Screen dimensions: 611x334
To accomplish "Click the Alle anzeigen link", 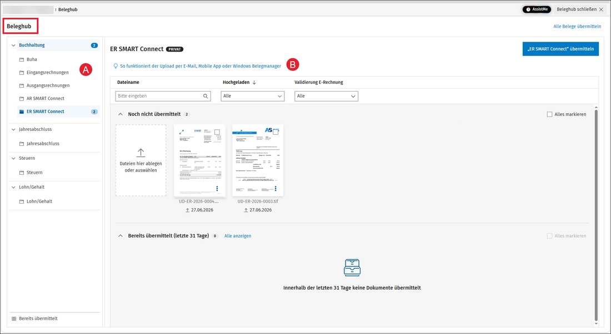I will pyautogui.click(x=238, y=236).
